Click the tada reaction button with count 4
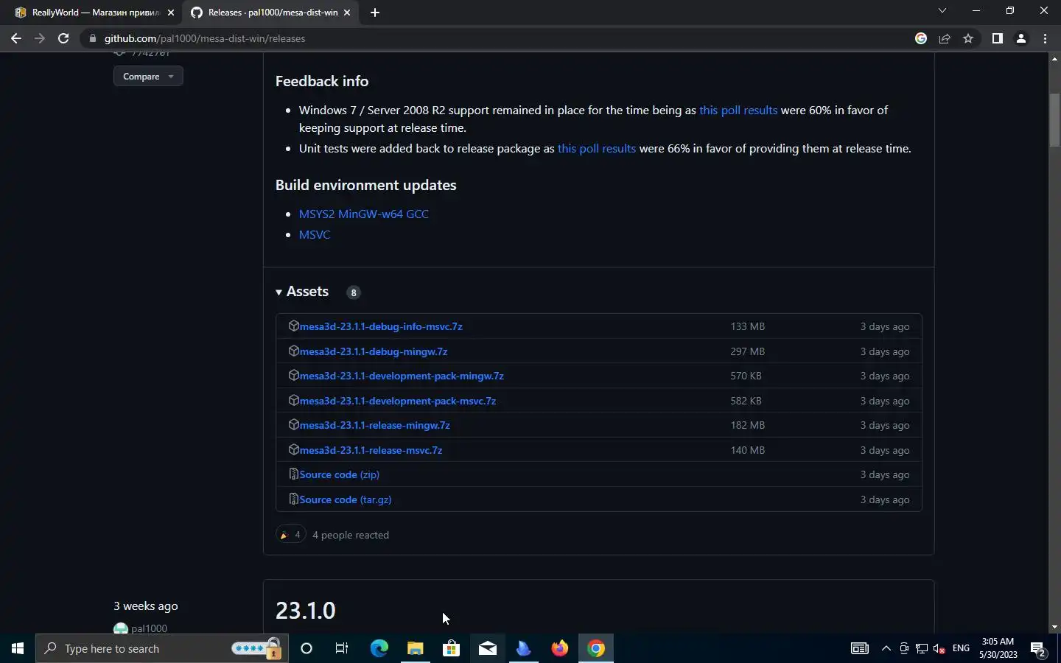 point(291,535)
